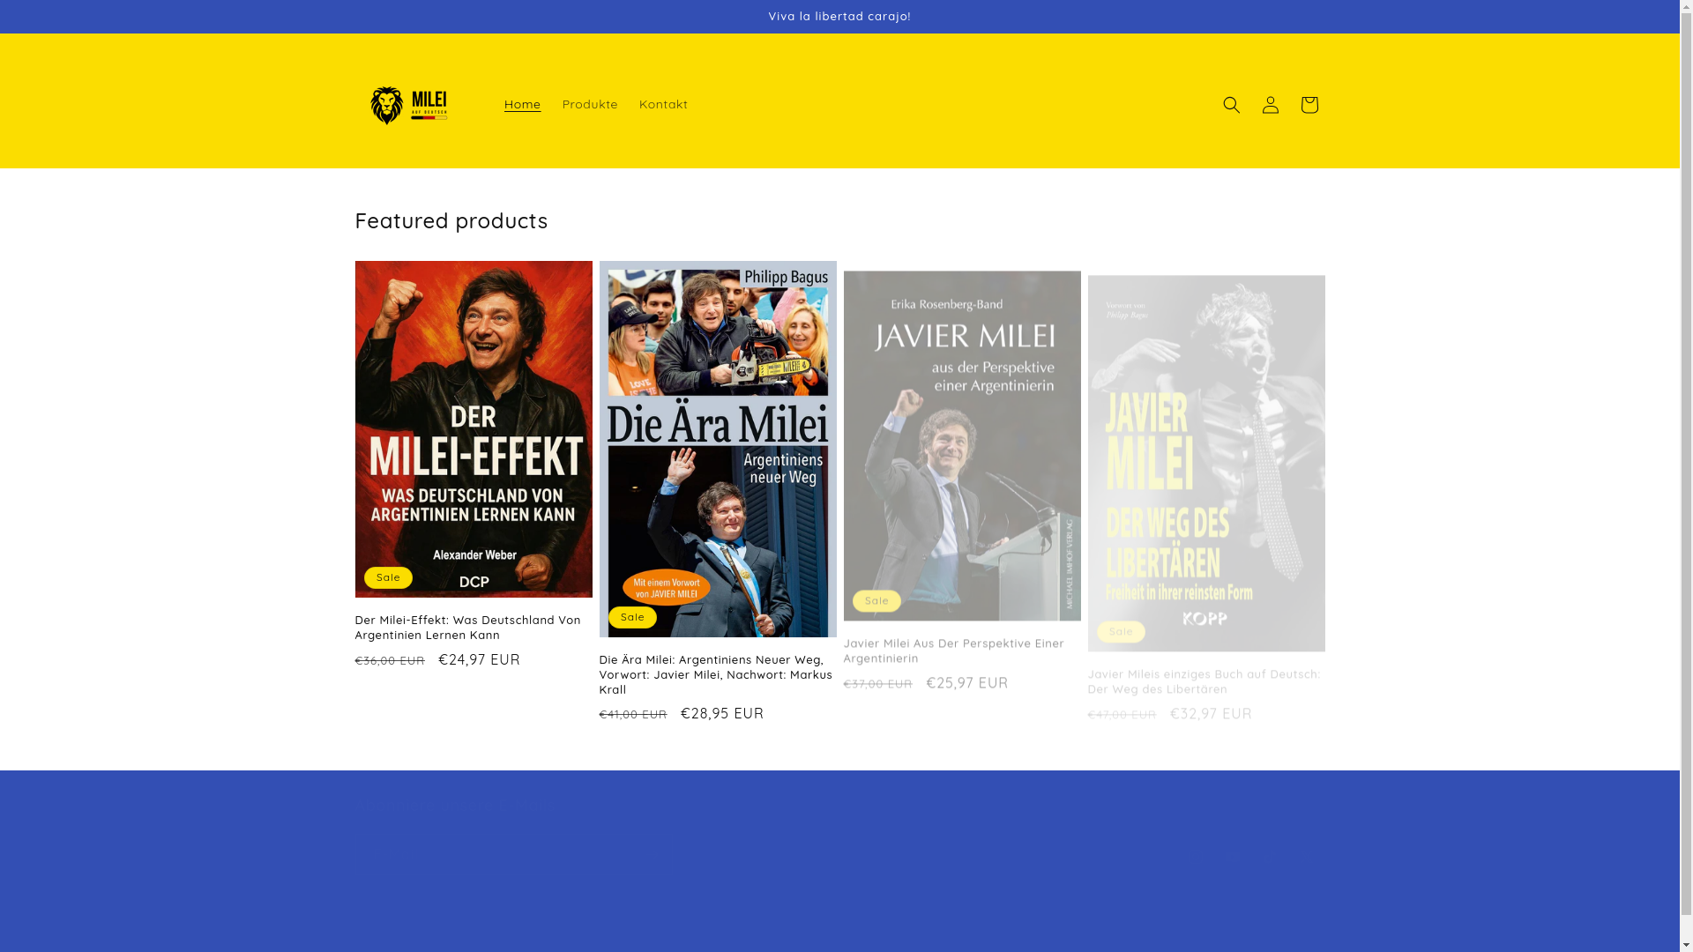
Task: Click the Milei lion logo
Action: [x=409, y=105]
